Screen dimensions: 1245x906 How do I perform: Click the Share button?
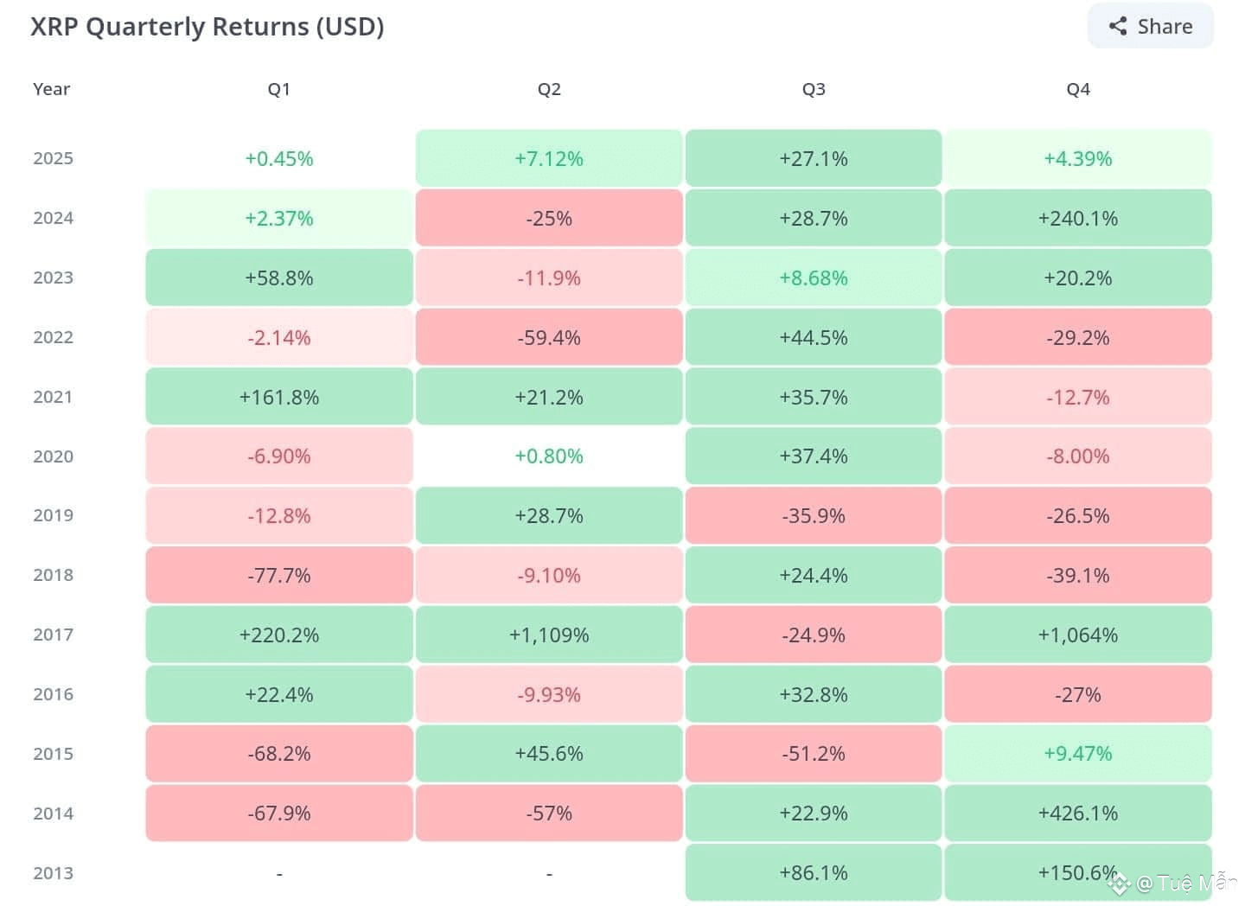point(1150,27)
